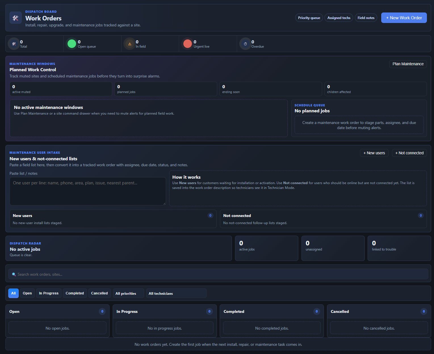Open the All priorities dropdown
This screenshot has height=354, width=434.
[129, 293]
